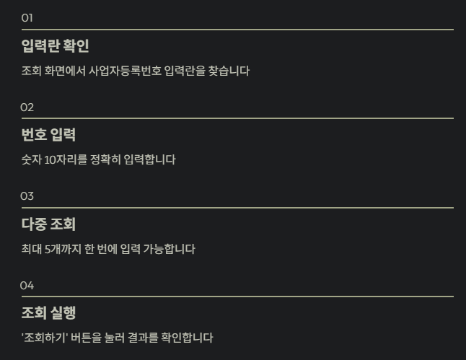This screenshot has height=360, width=466.
Task: Click the word 확인합니다 in fourth description
Action: 188,338
